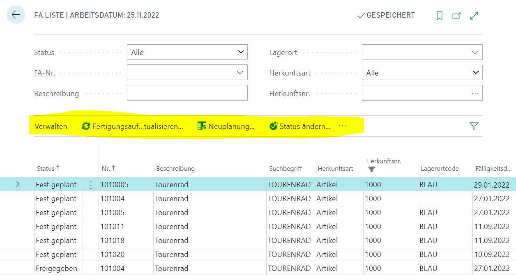Click Status ändern... action
The height and width of the screenshot is (275, 516).
[300, 126]
